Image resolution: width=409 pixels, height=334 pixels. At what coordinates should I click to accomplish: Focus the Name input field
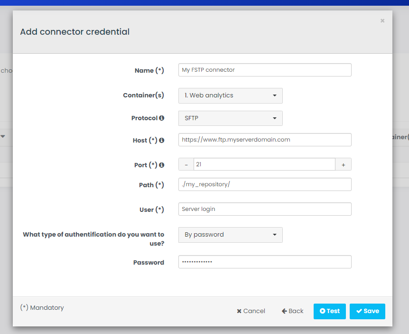265,70
